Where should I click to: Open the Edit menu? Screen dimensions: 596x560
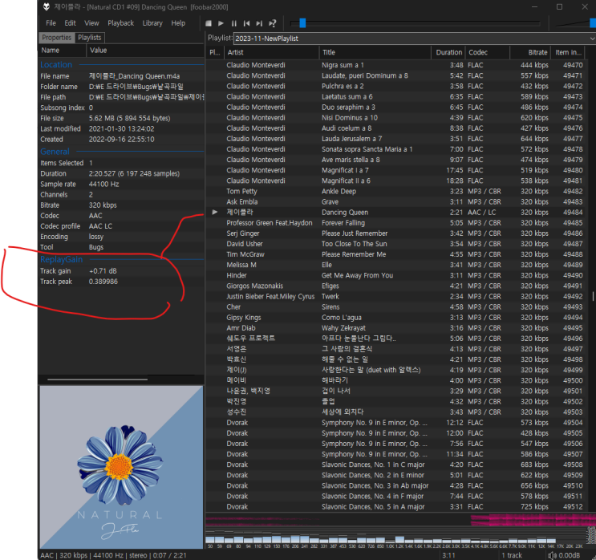70,23
